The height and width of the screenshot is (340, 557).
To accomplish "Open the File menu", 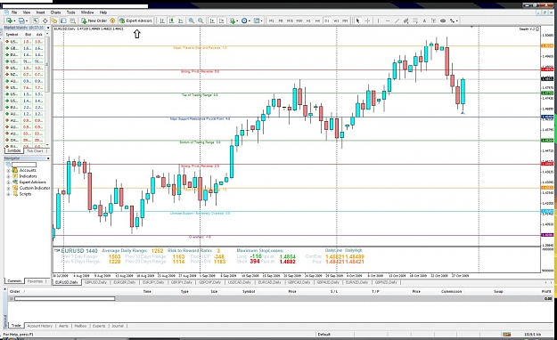I will pos(14,12).
